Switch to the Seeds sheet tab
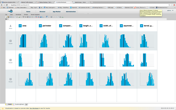Image resolution: width=176 pixels, height=110 pixels. click(9, 105)
